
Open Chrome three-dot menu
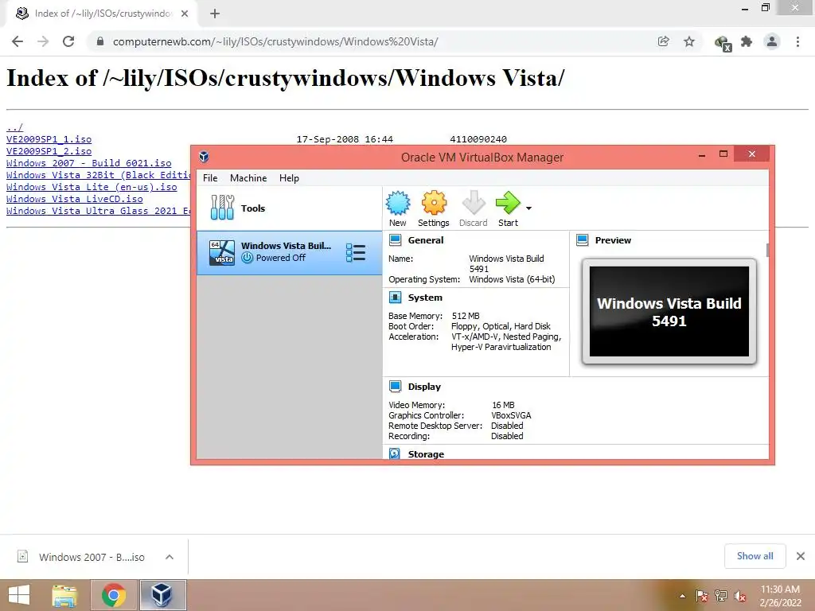[797, 41]
